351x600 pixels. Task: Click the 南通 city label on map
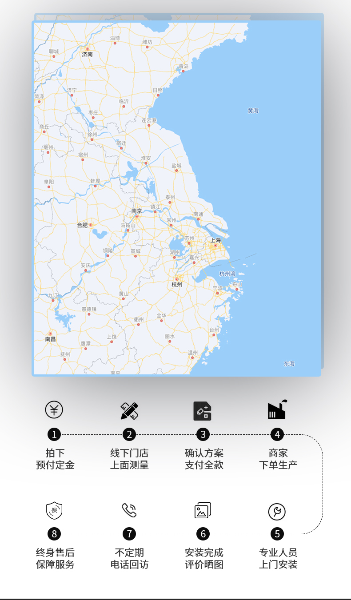(x=199, y=214)
